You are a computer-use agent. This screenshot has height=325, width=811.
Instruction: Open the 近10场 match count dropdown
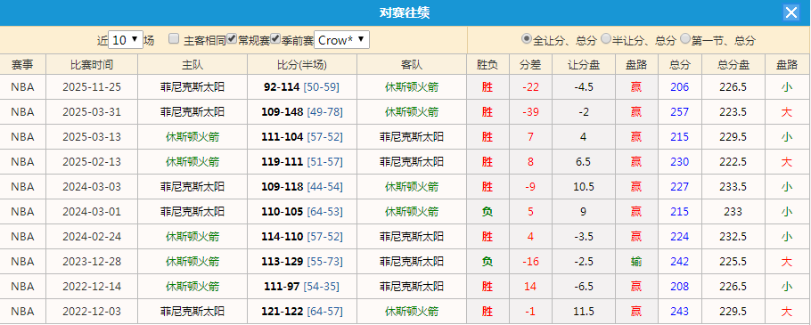click(x=126, y=40)
